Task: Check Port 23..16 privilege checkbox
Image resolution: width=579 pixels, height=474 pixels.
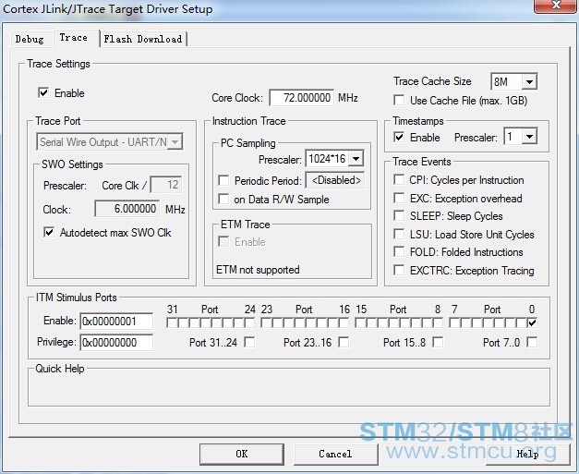Action: [x=344, y=342]
